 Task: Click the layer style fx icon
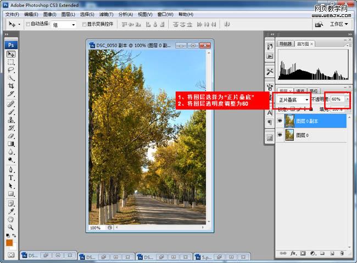tap(293, 253)
